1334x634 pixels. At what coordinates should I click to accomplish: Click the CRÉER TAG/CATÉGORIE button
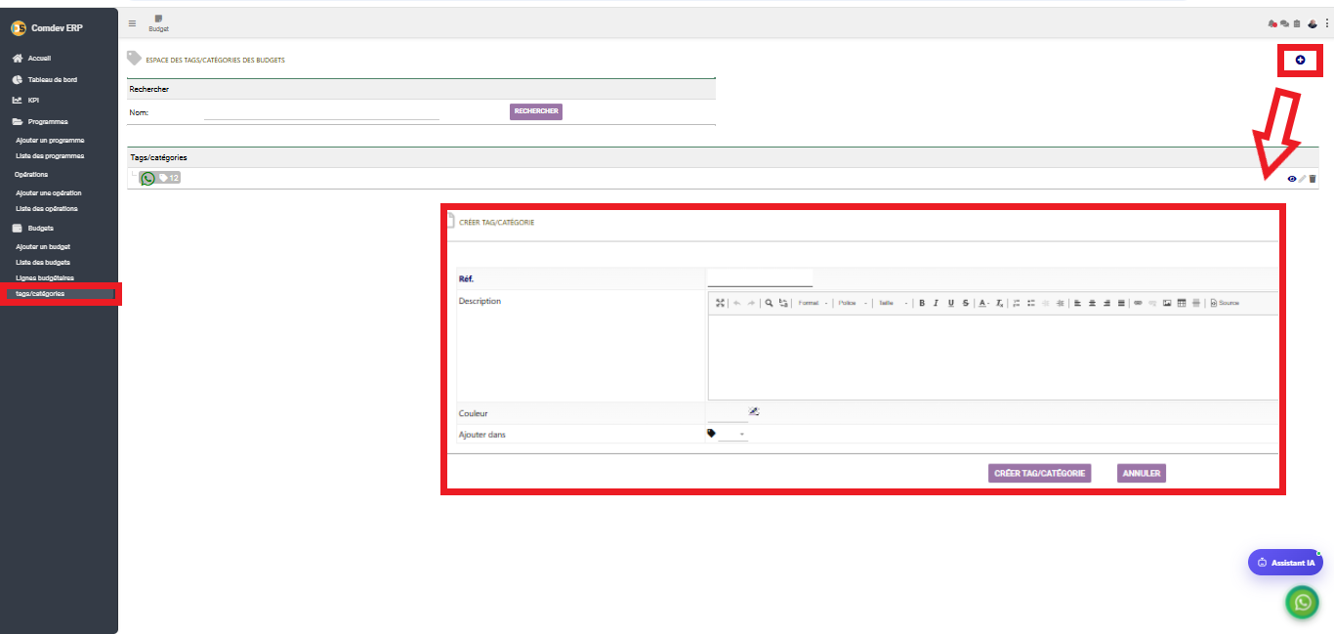point(1039,473)
